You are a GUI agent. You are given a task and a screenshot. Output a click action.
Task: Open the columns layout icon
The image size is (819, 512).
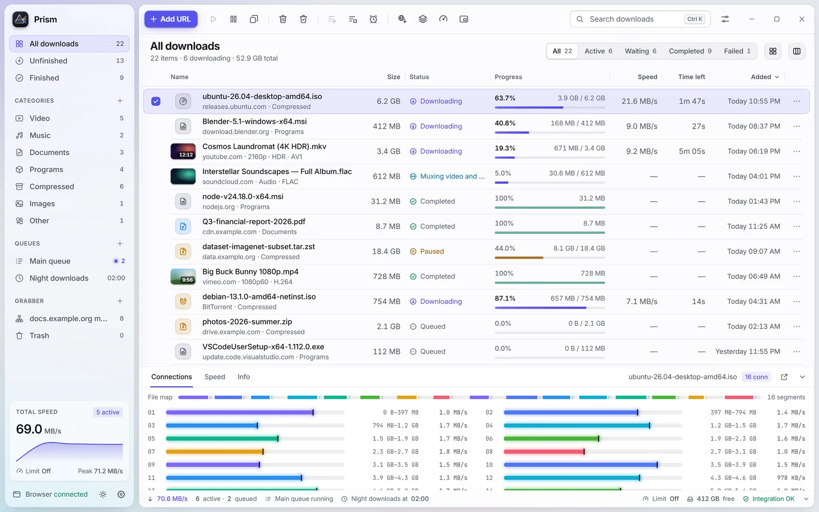[x=797, y=51]
